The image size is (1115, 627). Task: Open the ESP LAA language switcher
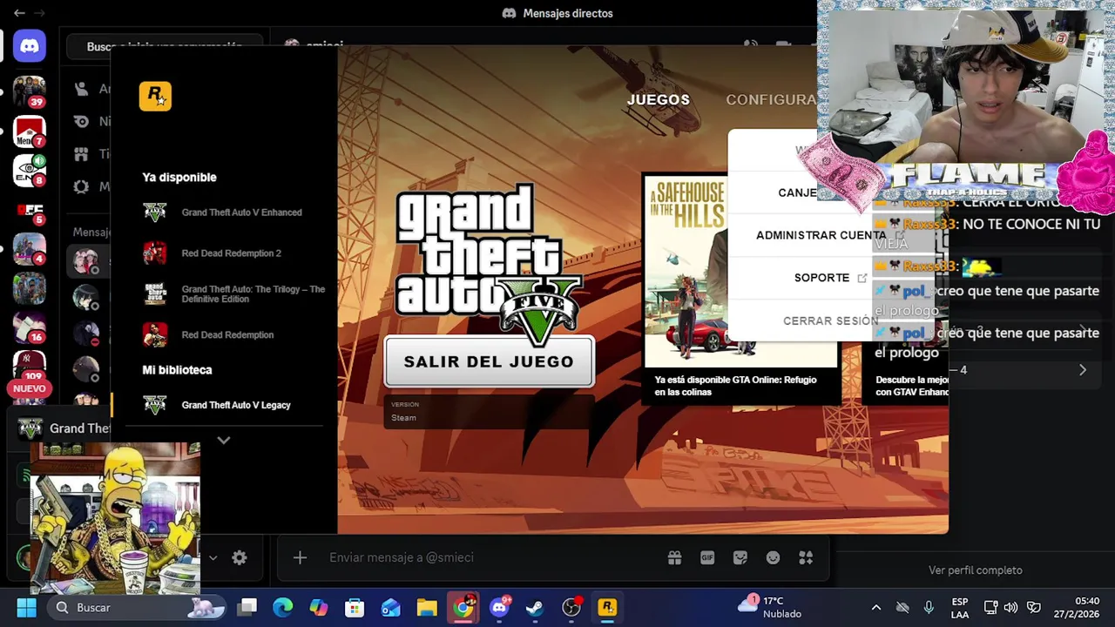[960, 608]
